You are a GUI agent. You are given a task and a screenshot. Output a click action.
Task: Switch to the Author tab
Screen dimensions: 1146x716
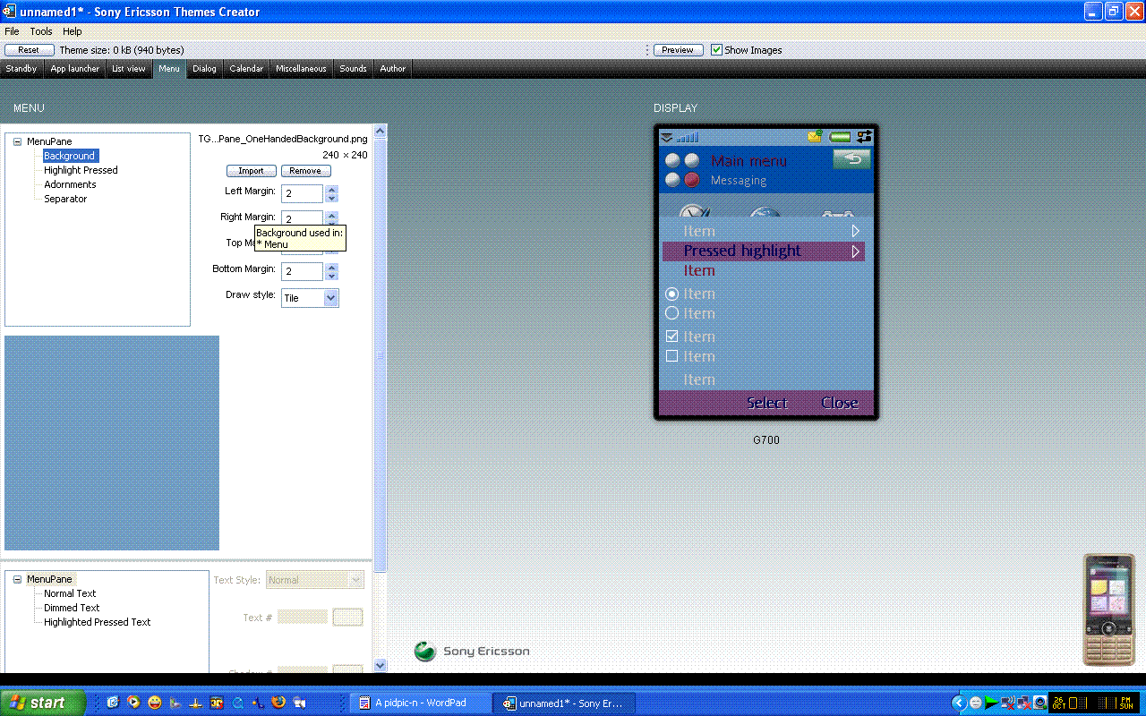(393, 69)
